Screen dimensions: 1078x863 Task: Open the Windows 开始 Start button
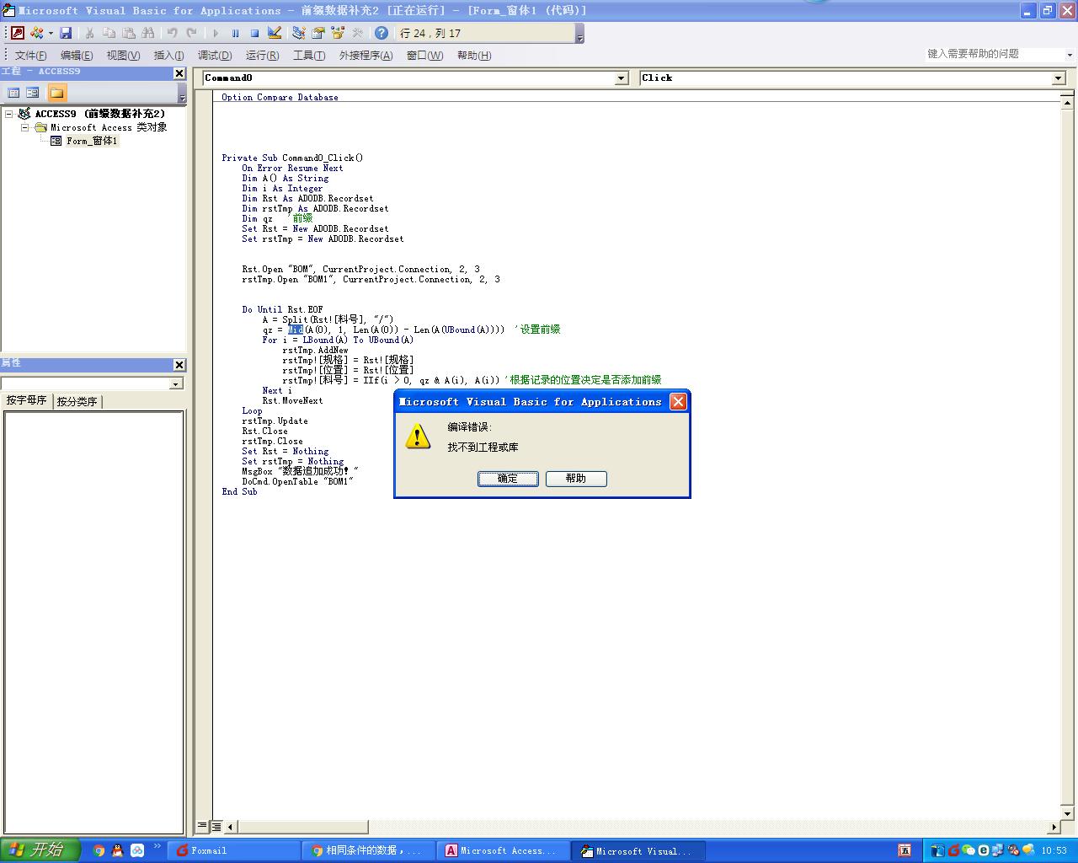click(40, 850)
